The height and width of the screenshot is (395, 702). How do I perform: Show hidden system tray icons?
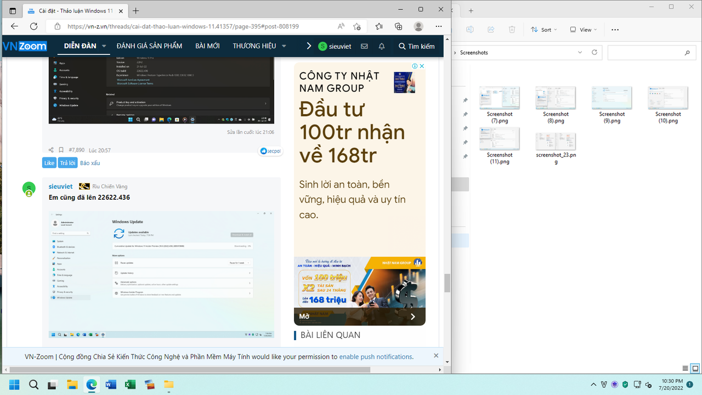click(593, 385)
